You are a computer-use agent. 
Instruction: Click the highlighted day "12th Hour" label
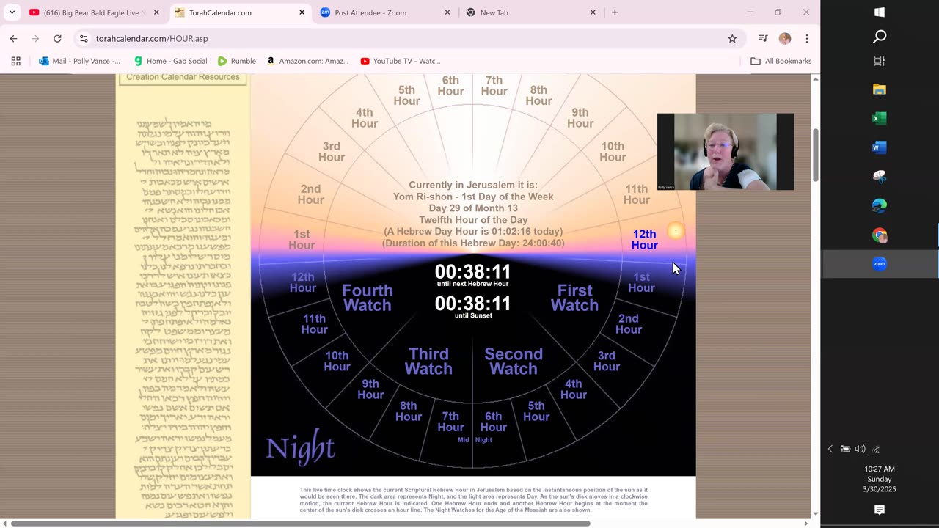point(644,240)
